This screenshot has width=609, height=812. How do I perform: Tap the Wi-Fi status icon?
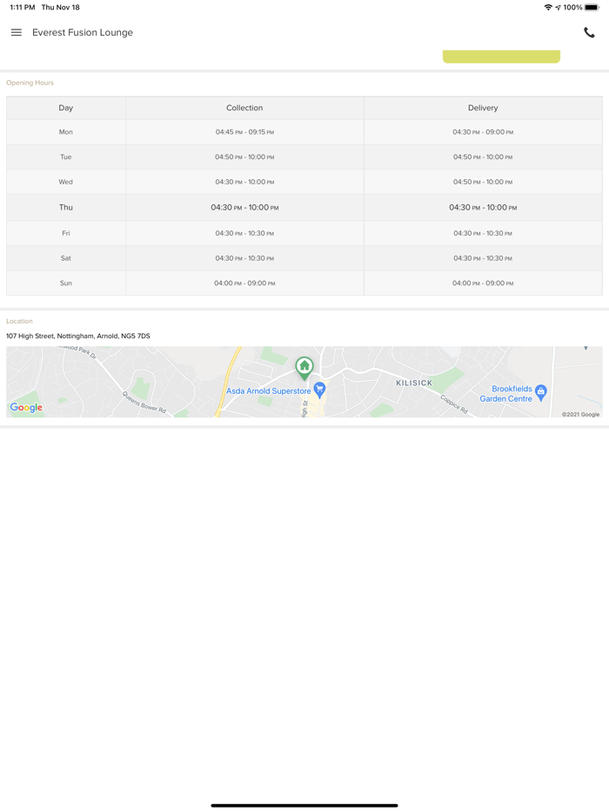[548, 7]
